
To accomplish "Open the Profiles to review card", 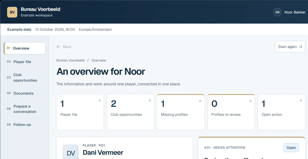I will click(x=231, y=112).
